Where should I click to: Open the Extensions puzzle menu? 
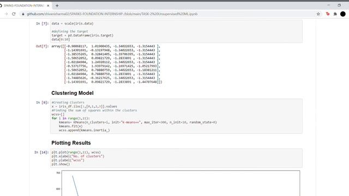click(335, 14)
